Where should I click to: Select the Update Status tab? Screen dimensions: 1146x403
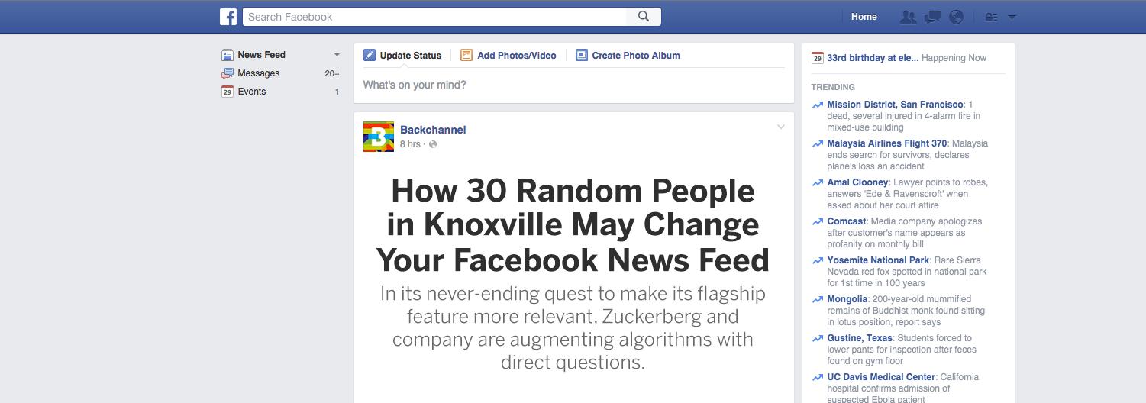[402, 55]
